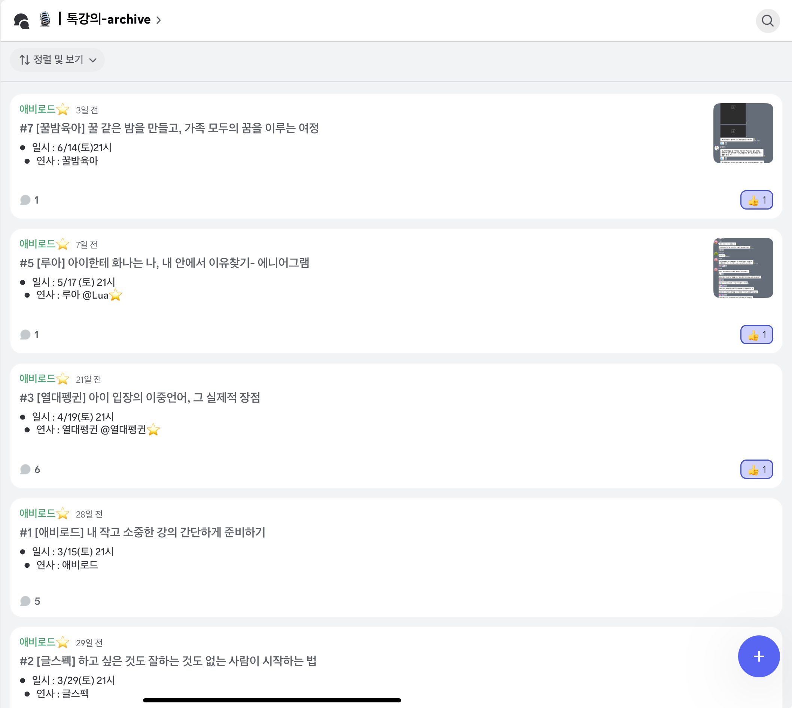Click author name 애비로드 on #7 post
This screenshot has width=792, height=708.
[38, 109]
